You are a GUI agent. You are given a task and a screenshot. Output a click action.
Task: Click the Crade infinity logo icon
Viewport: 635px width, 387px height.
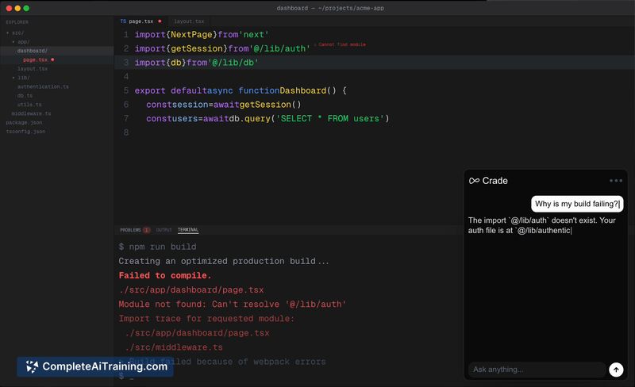coord(474,181)
